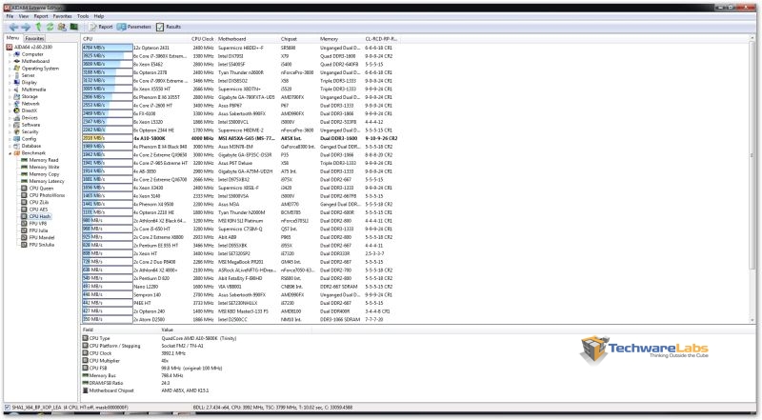762x420 pixels.
Task: Expand the Network tree node
Action: click(x=10, y=104)
